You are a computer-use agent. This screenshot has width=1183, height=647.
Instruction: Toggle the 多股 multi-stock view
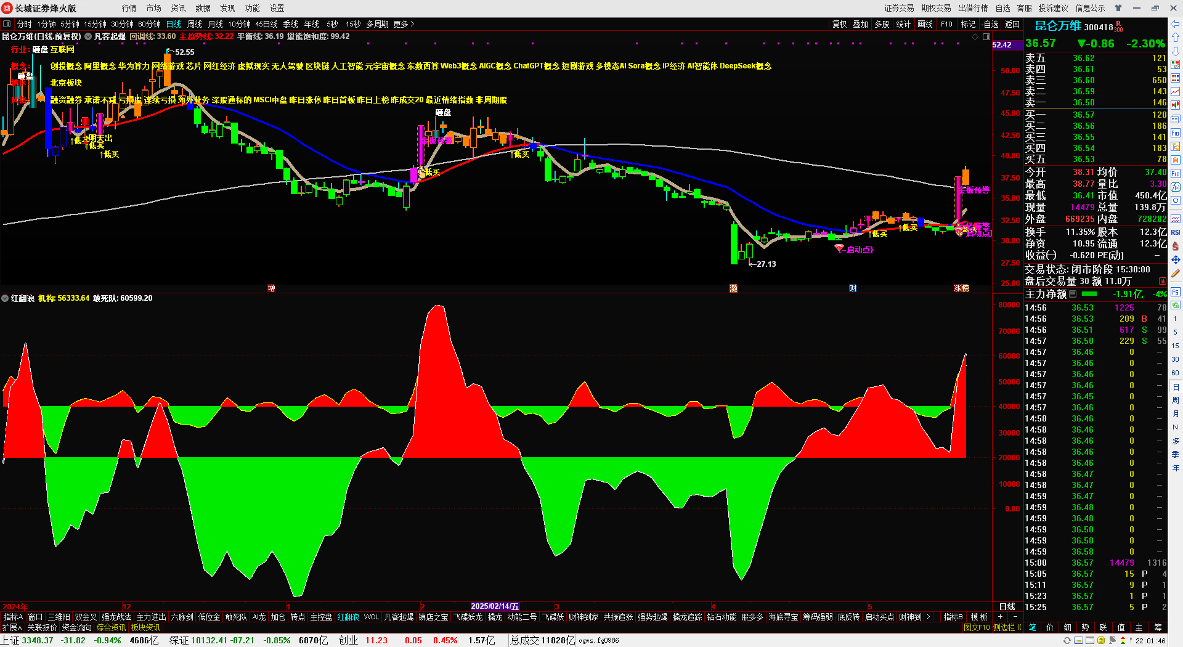882,24
